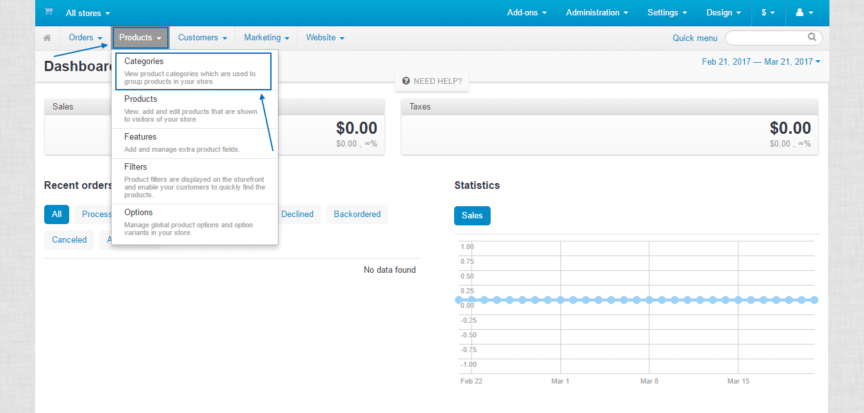Click the Quick menu link
864x413 pixels.
[694, 38]
